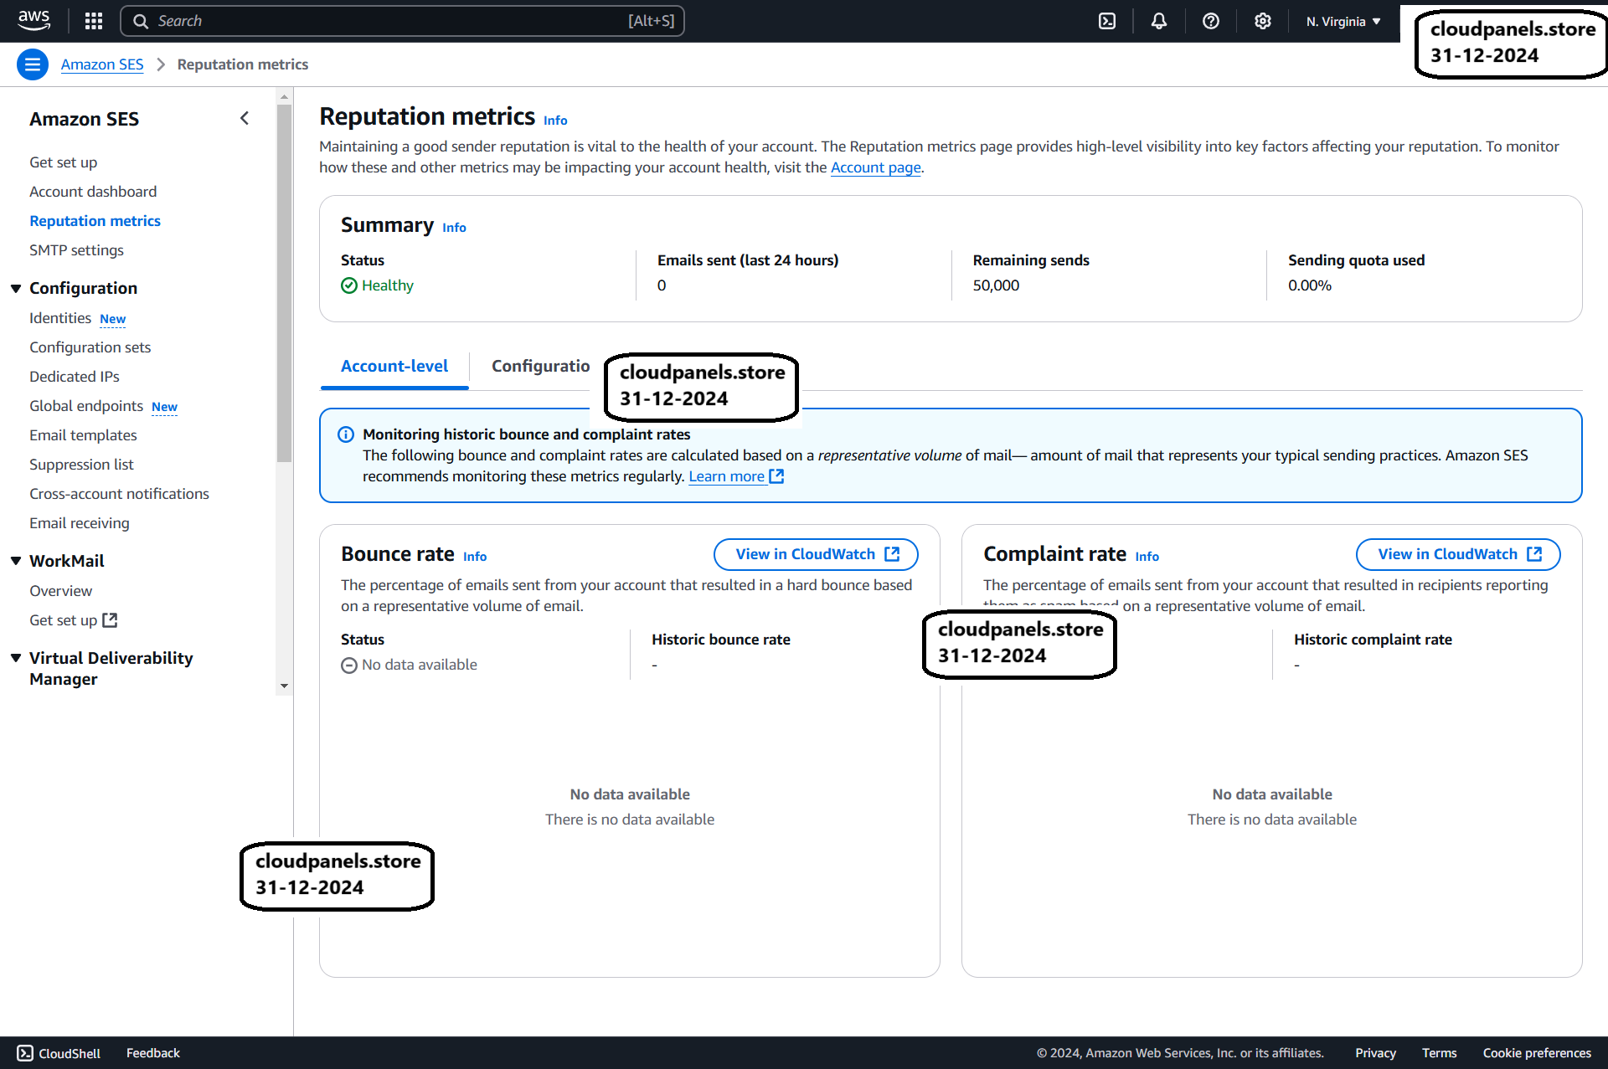Follow the Learn more link
The width and height of the screenshot is (1608, 1069).
pyautogui.click(x=726, y=476)
